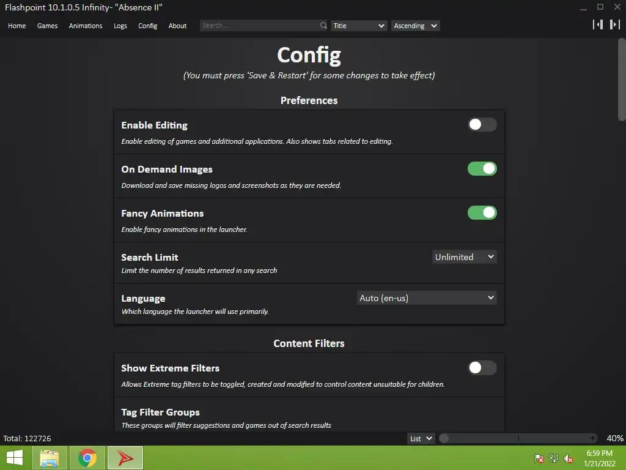Click the Action Center flag tray icon

pyautogui.click(x=539, y=458)
